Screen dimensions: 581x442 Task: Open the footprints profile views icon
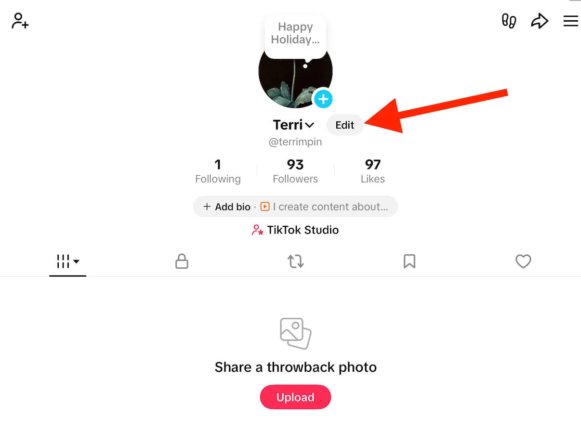point(509,21)
